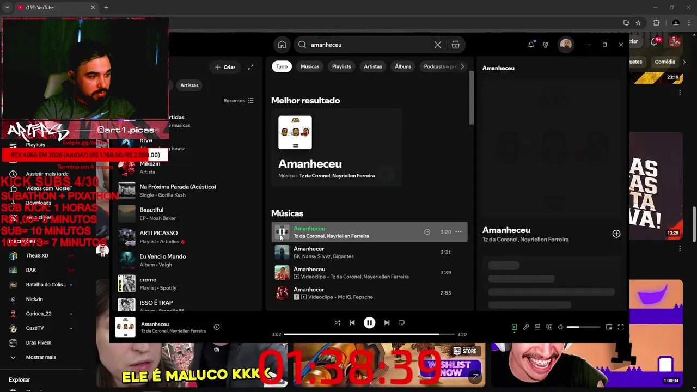The image size is (697, 392).
Task: Select the Amanhecer track by BK, Nansy Silvvz
Action: (x=369, y=252)
